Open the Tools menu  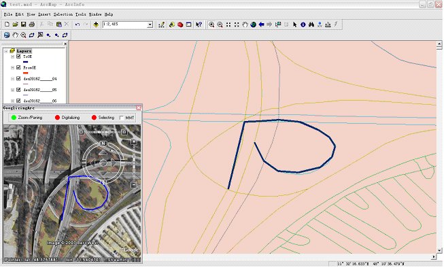[81, 14]
